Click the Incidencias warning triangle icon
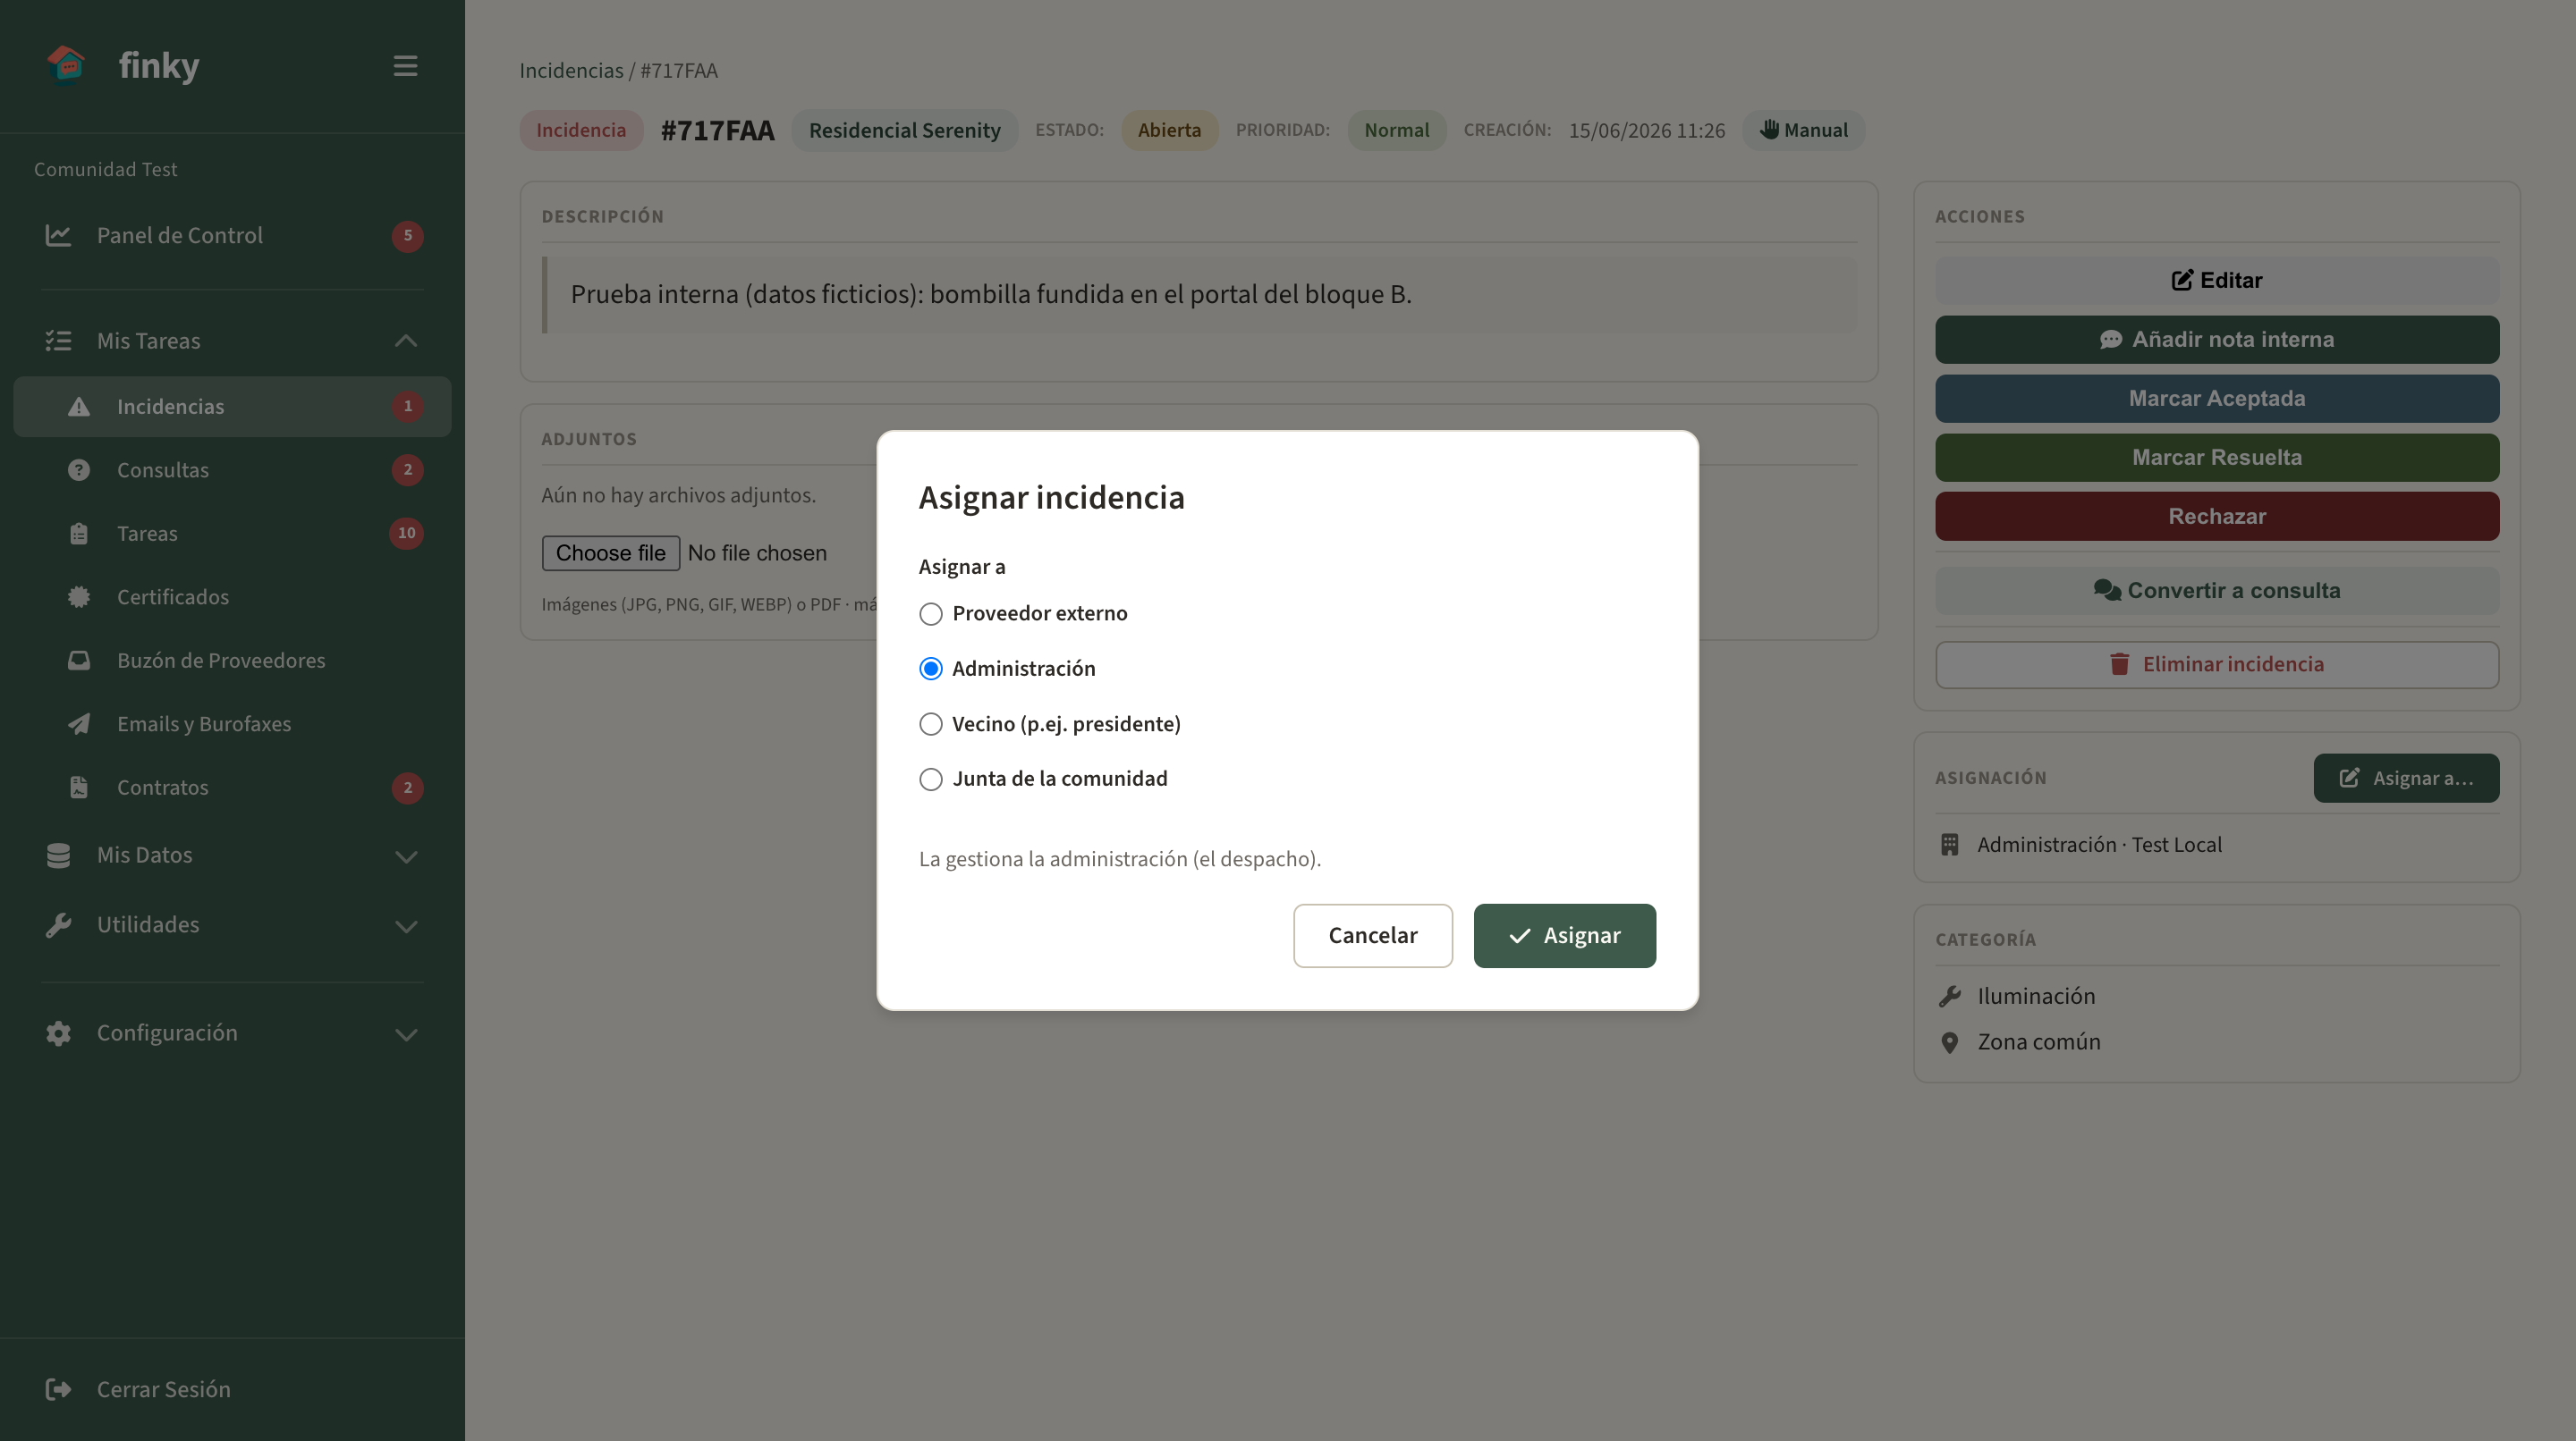Image resolution: width=2576 pixels, height=1441 pixels. pos(79,407)
